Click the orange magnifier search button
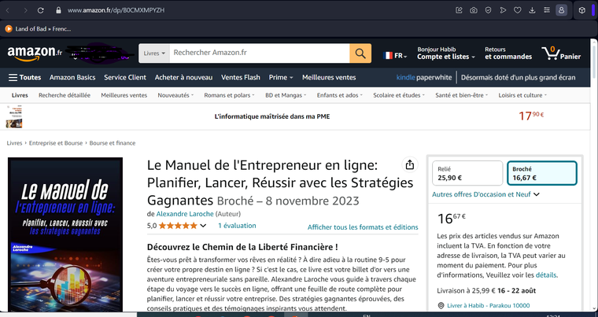Screen dimensions: 598x317 (360, 53)
